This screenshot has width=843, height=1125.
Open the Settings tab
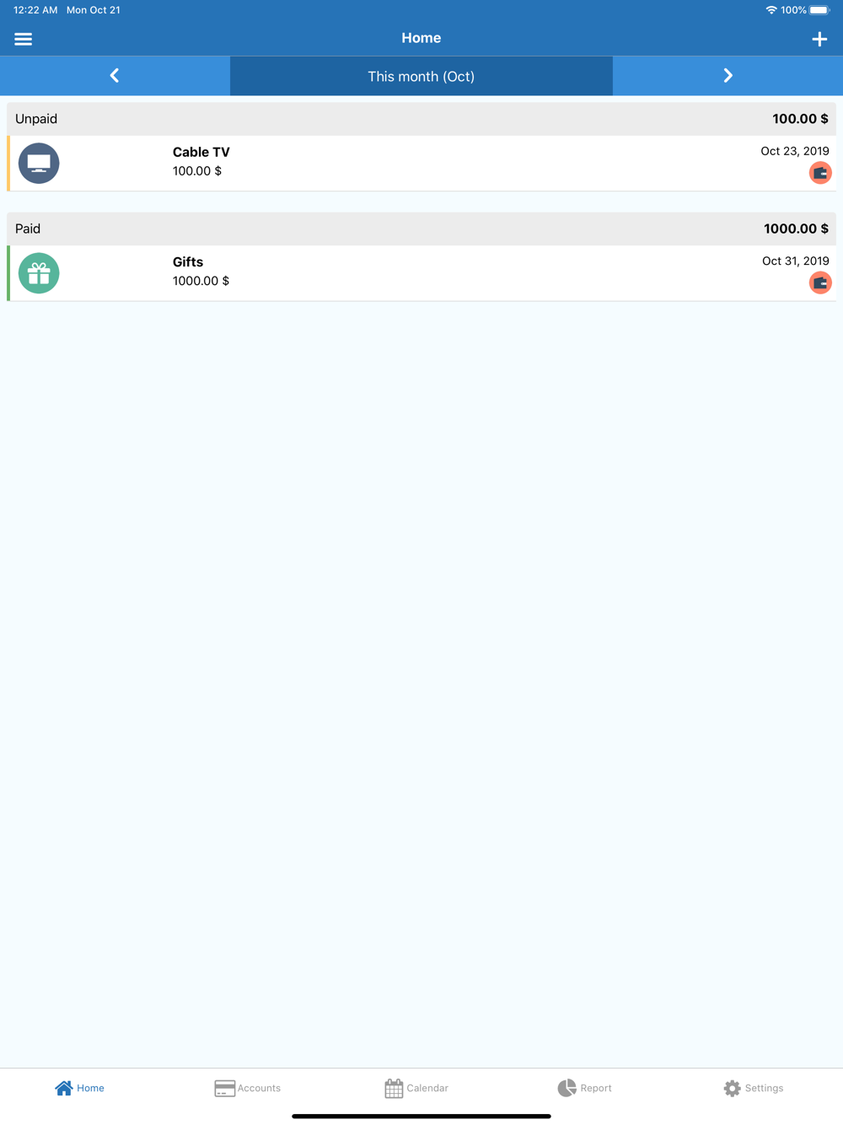click(754, 1088)
